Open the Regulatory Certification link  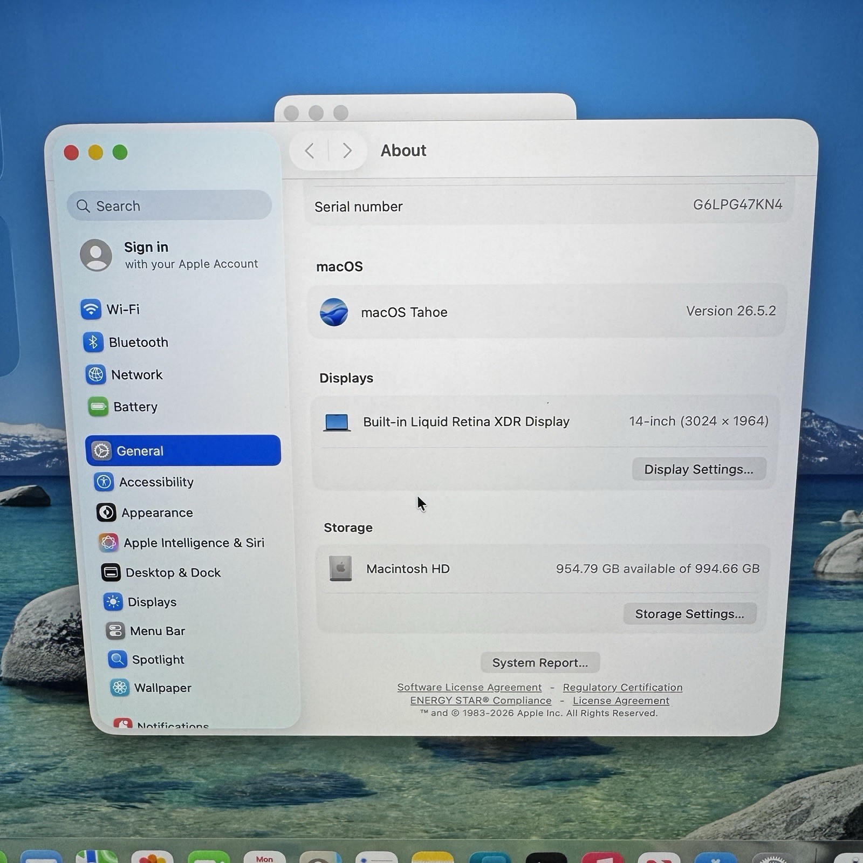622,687
